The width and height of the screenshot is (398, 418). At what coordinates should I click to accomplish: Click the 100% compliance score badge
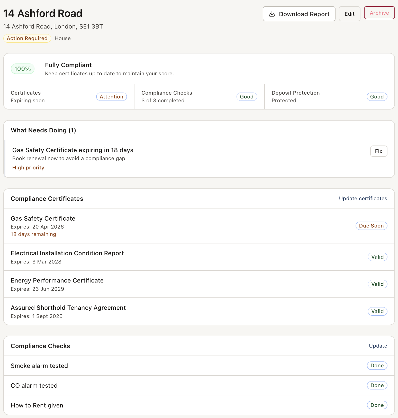pyautogui.click(x=23, y=69)
